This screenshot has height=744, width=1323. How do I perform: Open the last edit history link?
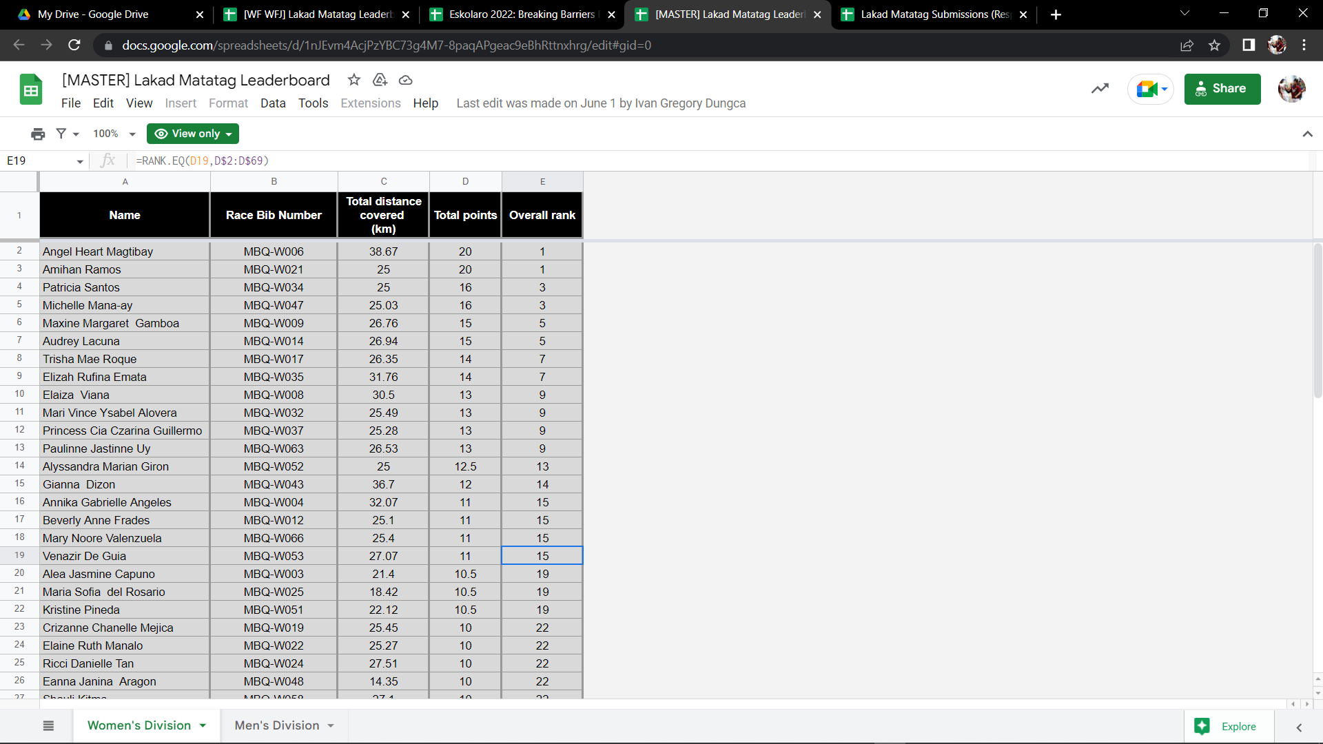601,103
